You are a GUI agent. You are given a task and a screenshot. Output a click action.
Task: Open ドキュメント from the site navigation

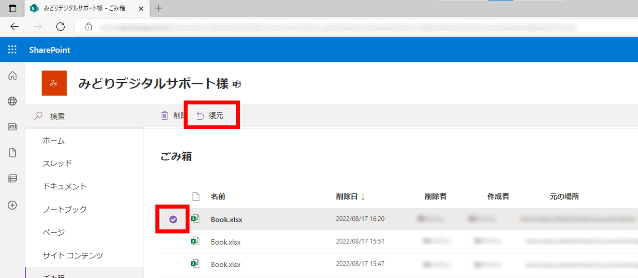click(65, 186)
